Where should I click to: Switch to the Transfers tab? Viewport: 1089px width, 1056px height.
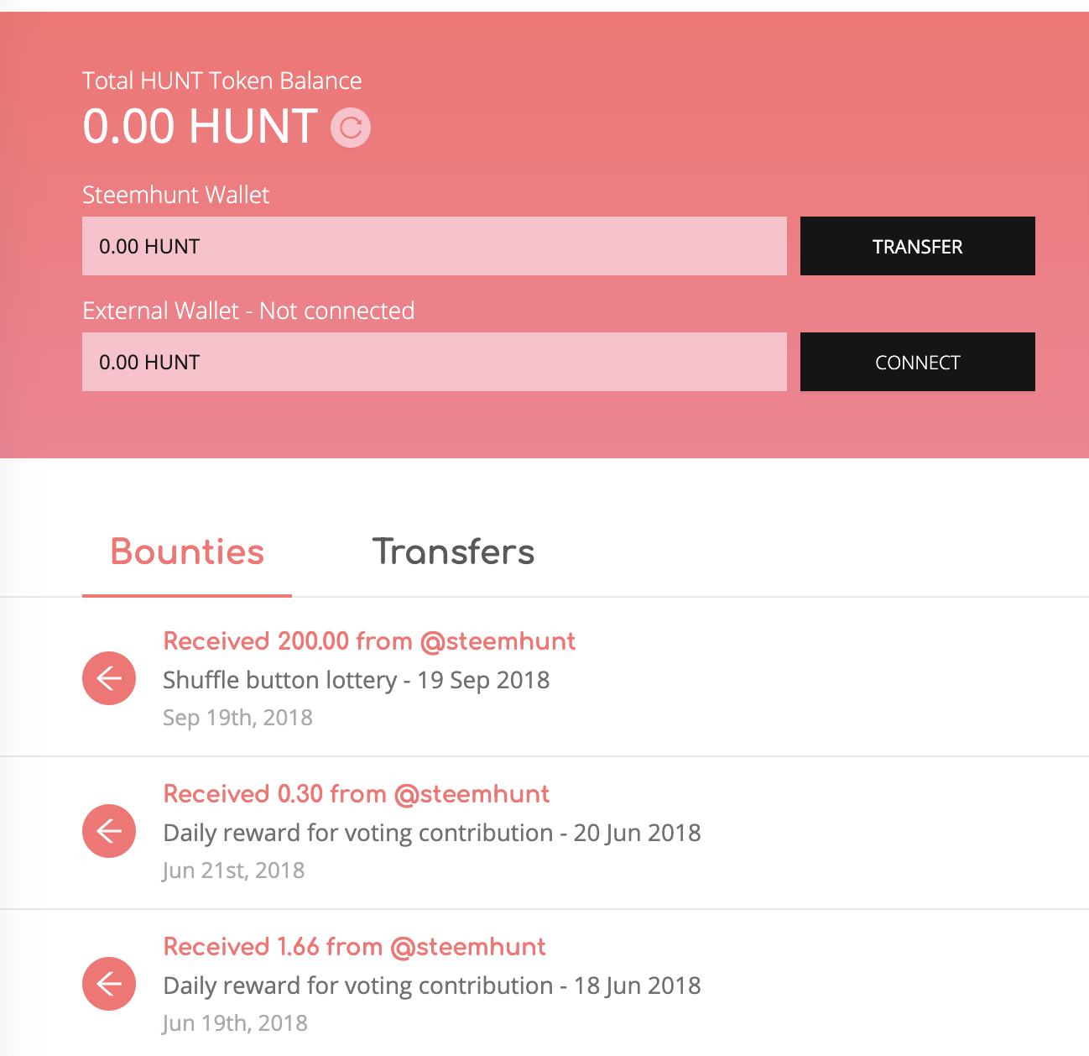pos(453,552)
